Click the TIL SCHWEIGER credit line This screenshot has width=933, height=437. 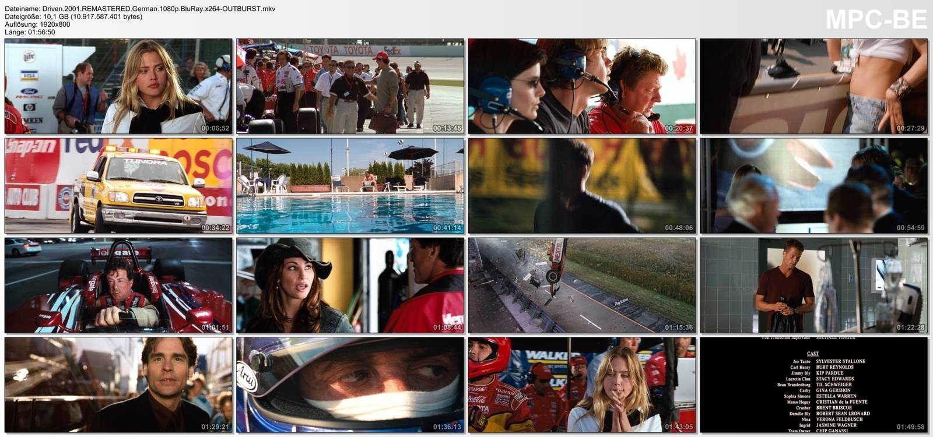pyautogui.click(x=815, y=385)
